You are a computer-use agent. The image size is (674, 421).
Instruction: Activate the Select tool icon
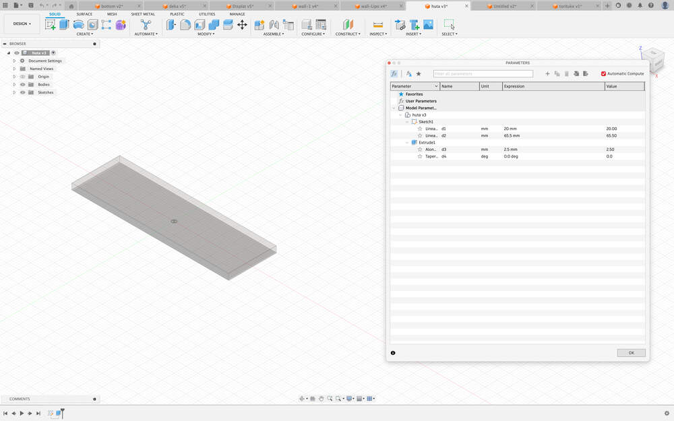coord(449,24)
